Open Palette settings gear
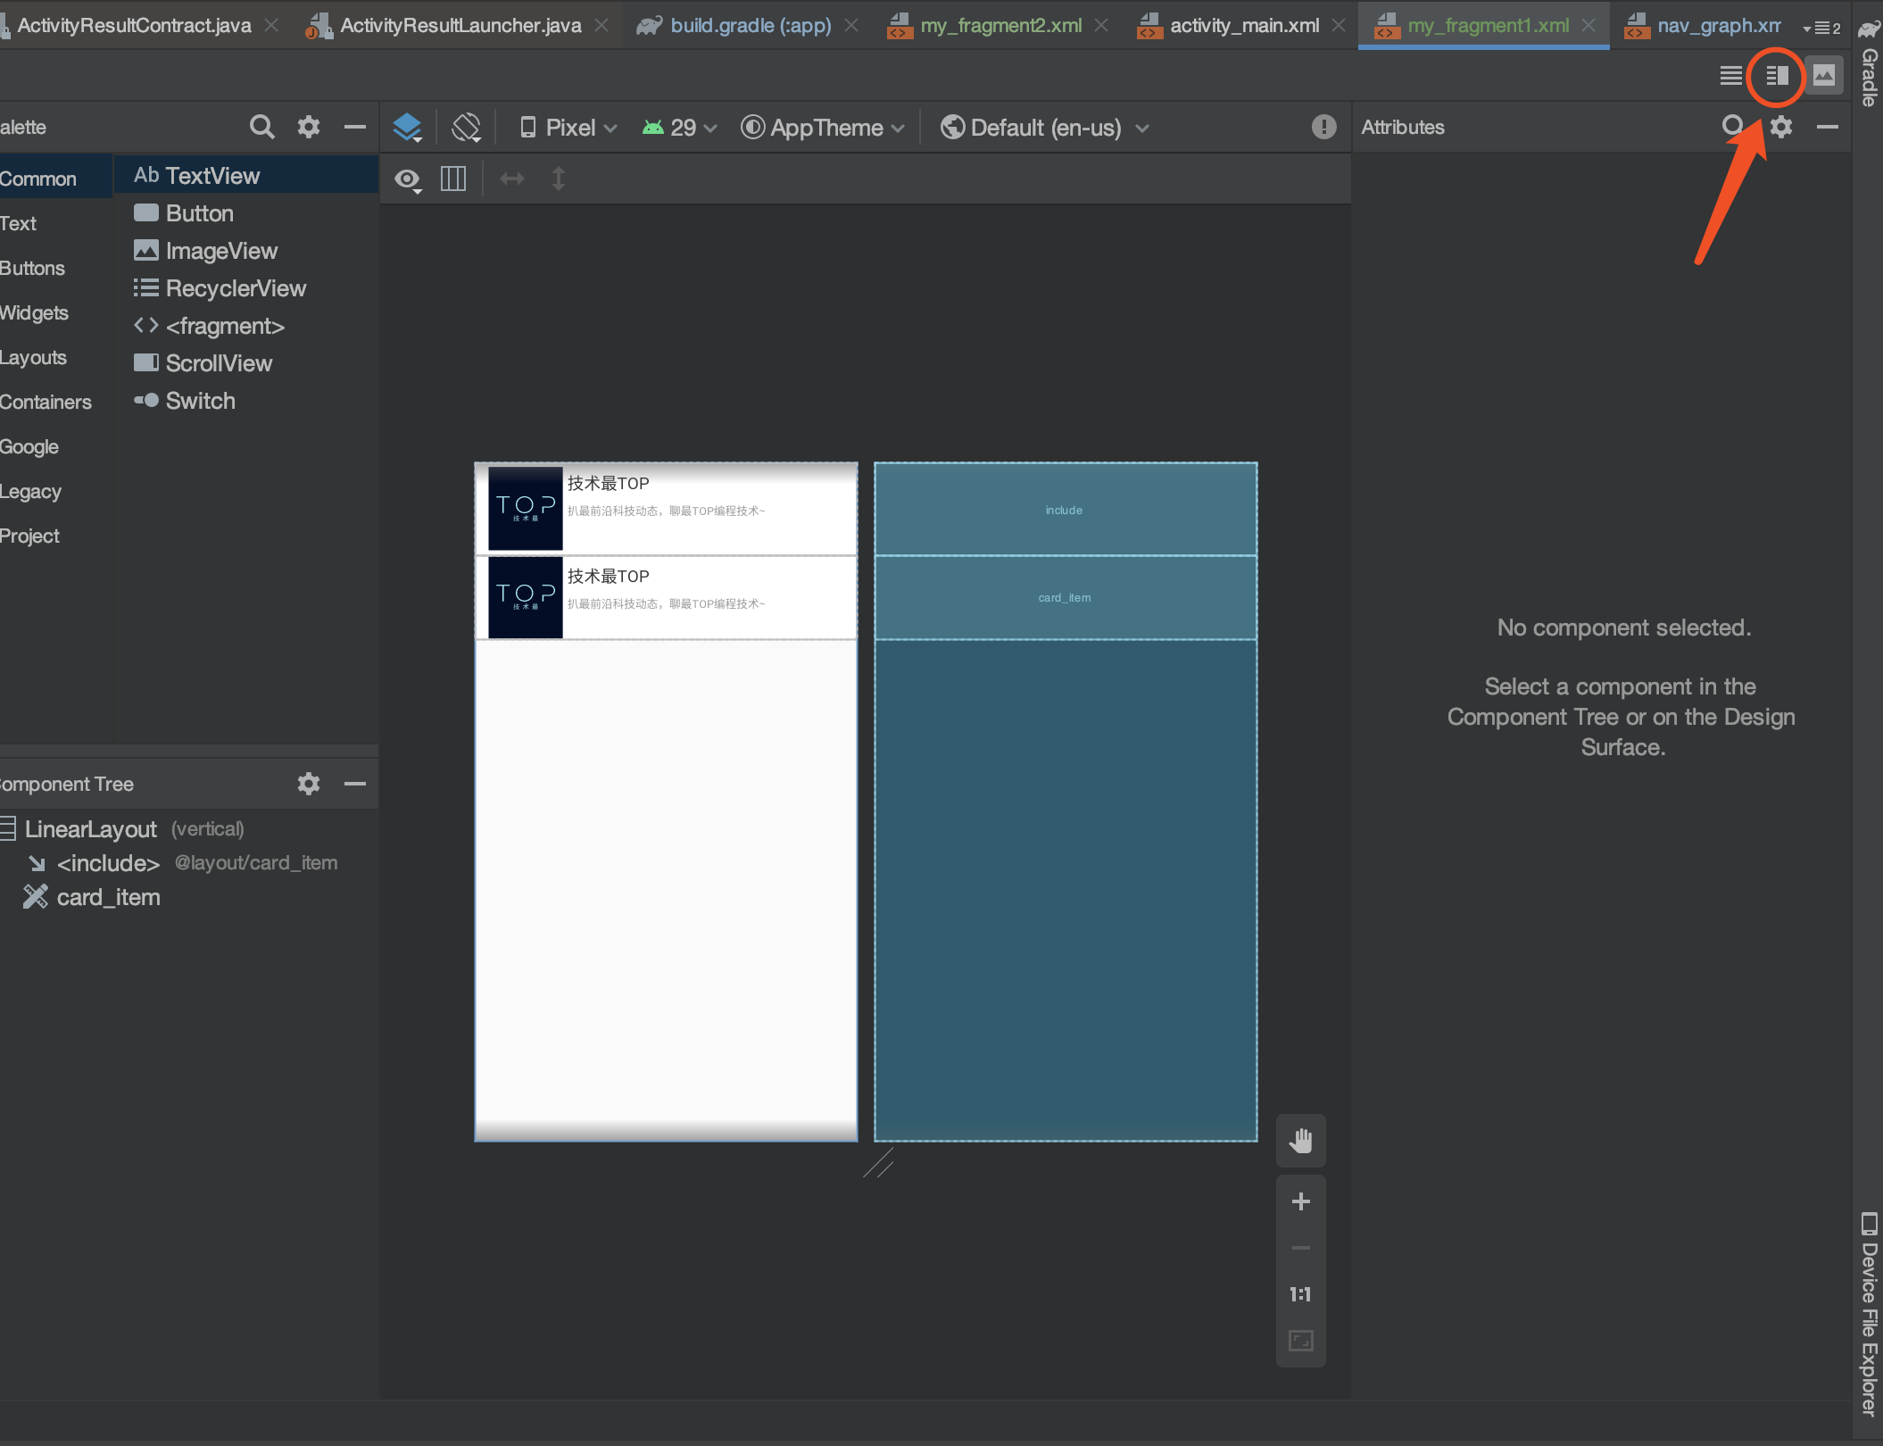This screenshot has width=1883, height=1446. pos(309,127)
